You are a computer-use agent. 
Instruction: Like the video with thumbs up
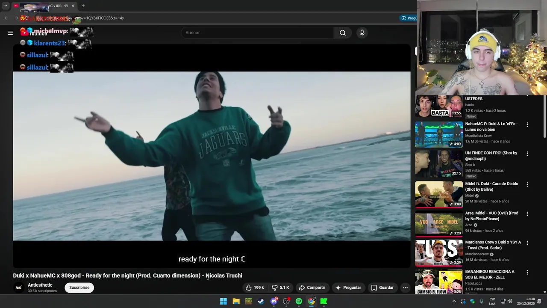click(255, 287)
